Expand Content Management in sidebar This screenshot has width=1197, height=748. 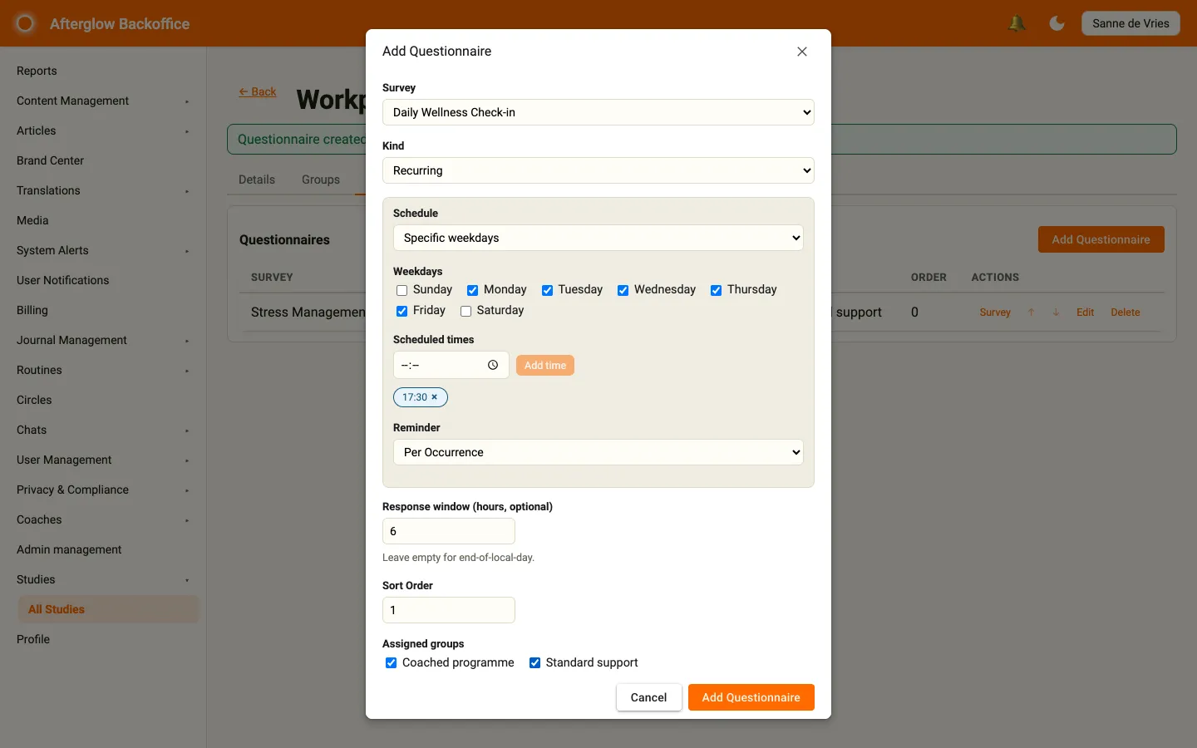pos(103,101)
